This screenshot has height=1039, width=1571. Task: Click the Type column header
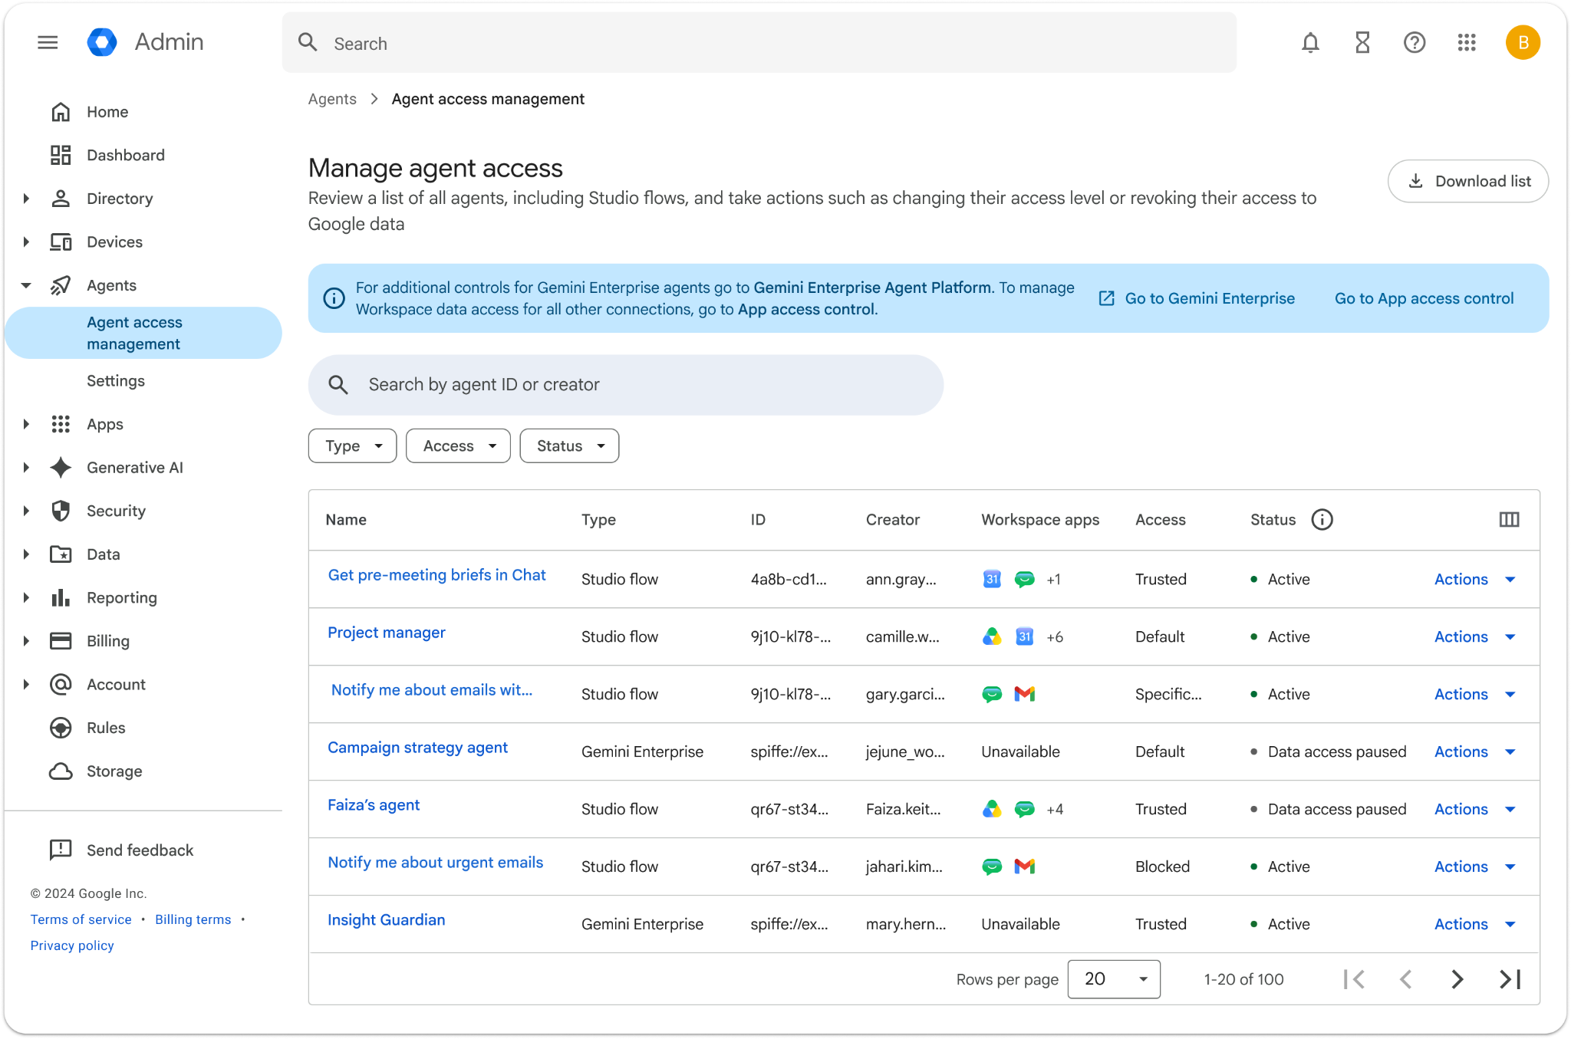[598, 520]
